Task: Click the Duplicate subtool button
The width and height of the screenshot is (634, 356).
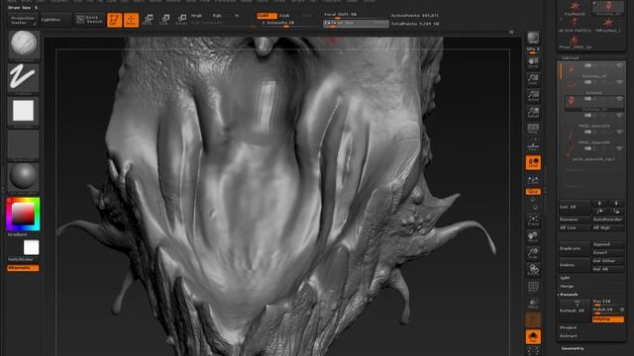Action: coord(575,248)
